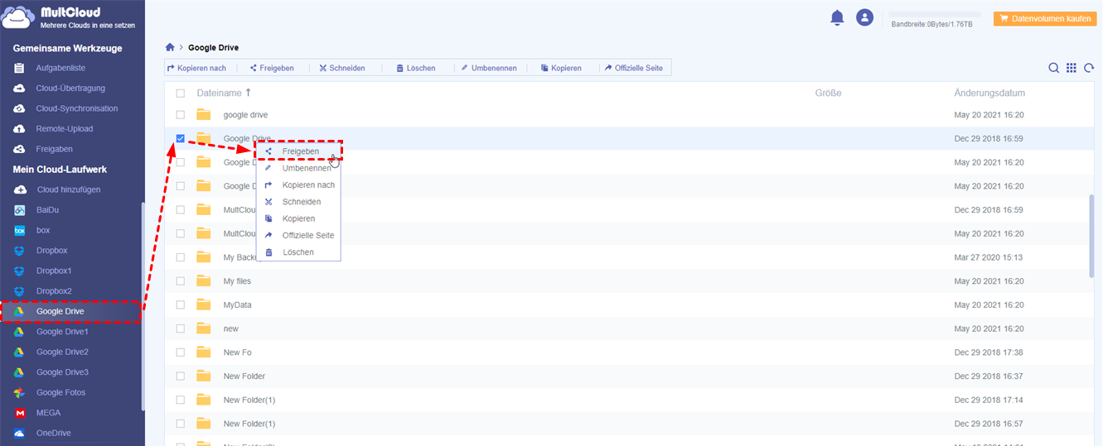Screen dimensions: 1103x446
Task: Click Offizielle Seite toolbar button
Action: click(x=634, y=68)
